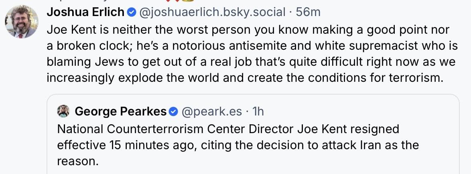Click the verified badge beside Joshua Erlich

131,12
